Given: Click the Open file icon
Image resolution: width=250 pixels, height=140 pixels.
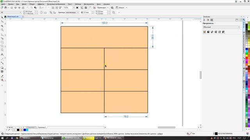Looking at the screenshot, I should coord(6,8).
